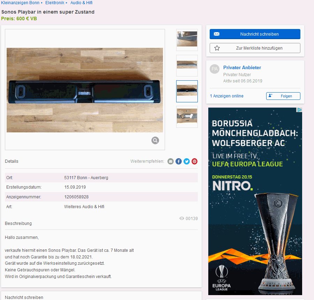Share listing on Pinterest
Viewport: 314px width, 300px height.
coord(194,161)
